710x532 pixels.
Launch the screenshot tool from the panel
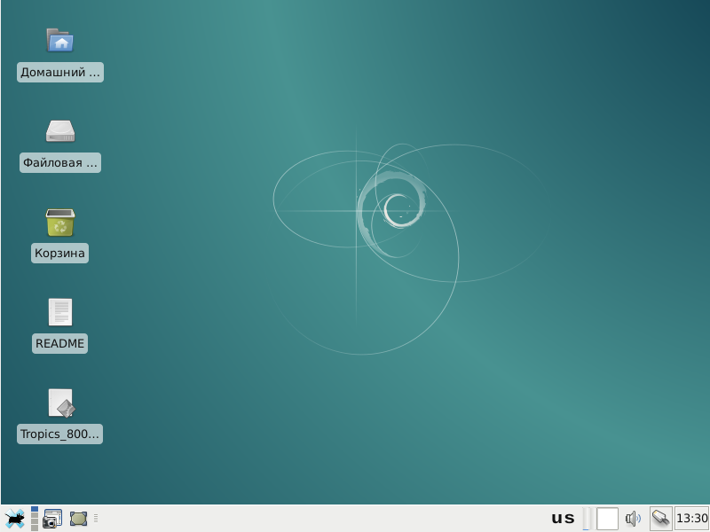click(x=52, y=519)
